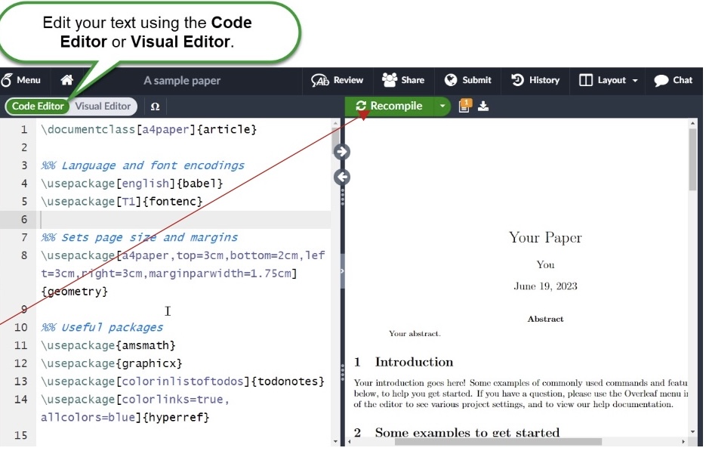Open the Overleaf Menu

pos(21,80)
